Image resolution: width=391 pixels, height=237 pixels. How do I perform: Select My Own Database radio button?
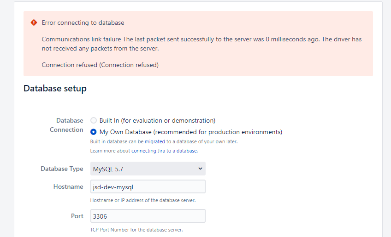click(x=94, y=132)
